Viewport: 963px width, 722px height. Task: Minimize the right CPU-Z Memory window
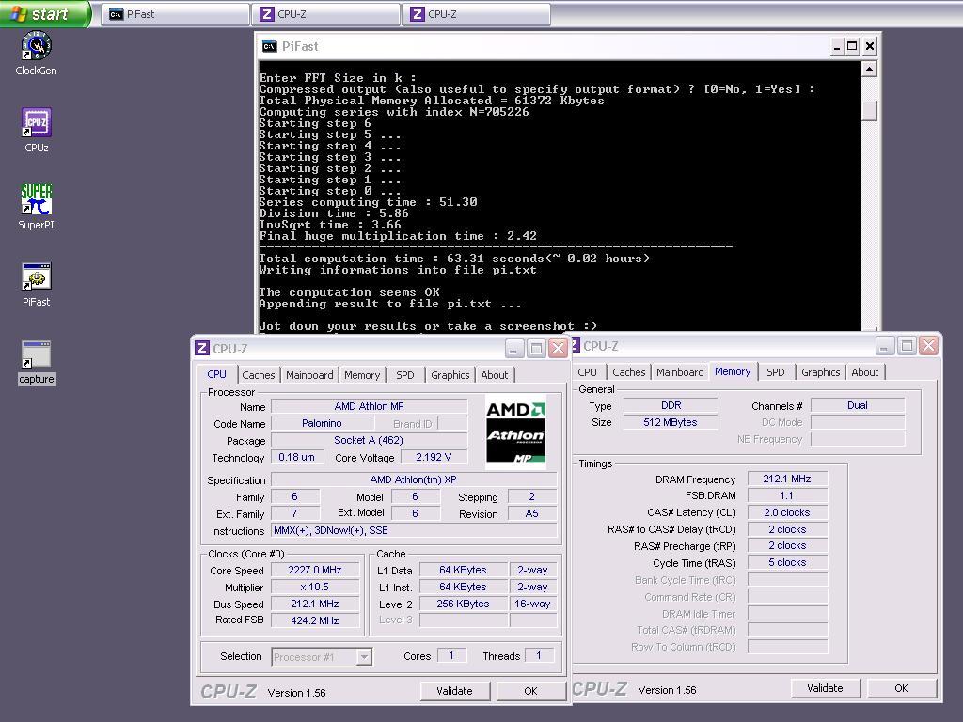(884, 346)
